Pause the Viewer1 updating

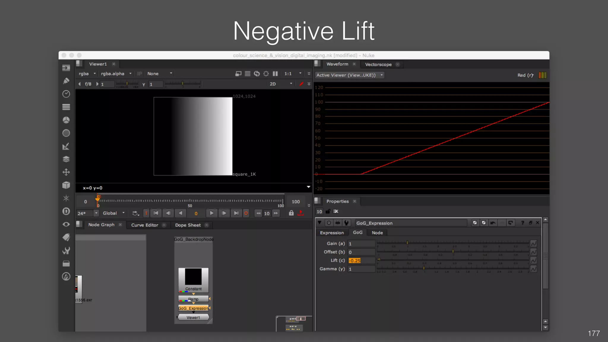click(x=275, y=74)
